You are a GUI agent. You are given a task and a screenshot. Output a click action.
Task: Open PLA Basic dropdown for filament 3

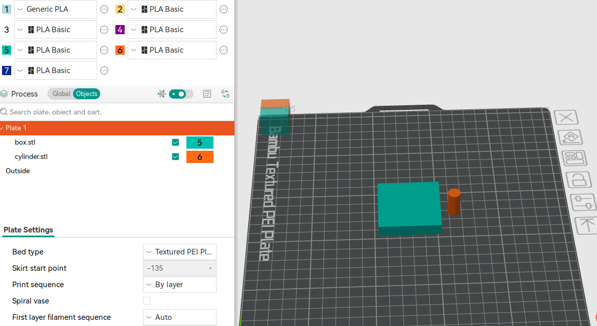[x=56, y=30]
